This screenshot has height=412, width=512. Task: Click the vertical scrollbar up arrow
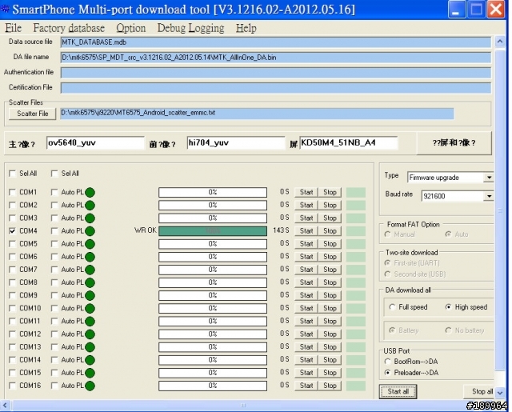tap(500, 42)
